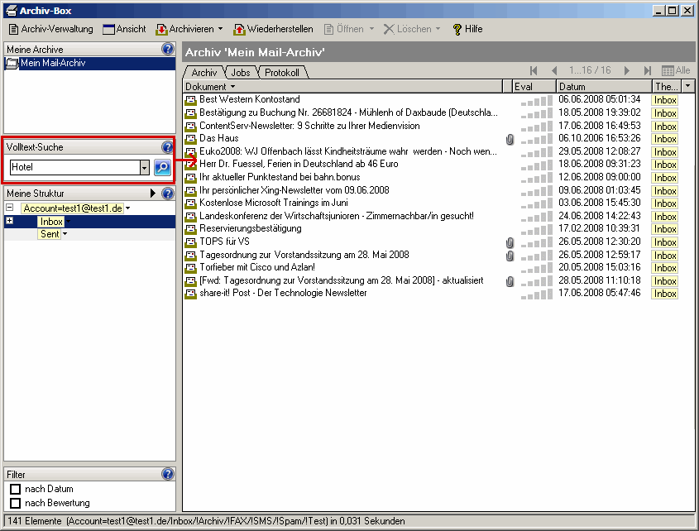Switch to the Protokoll tab
This screenshot has height=531, width=699.
coord(282,73)
